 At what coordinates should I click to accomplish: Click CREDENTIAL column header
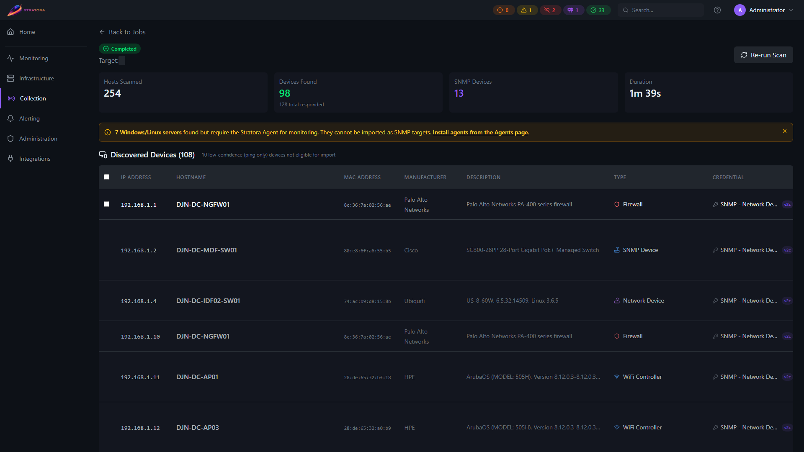click(x=728, y=177)
